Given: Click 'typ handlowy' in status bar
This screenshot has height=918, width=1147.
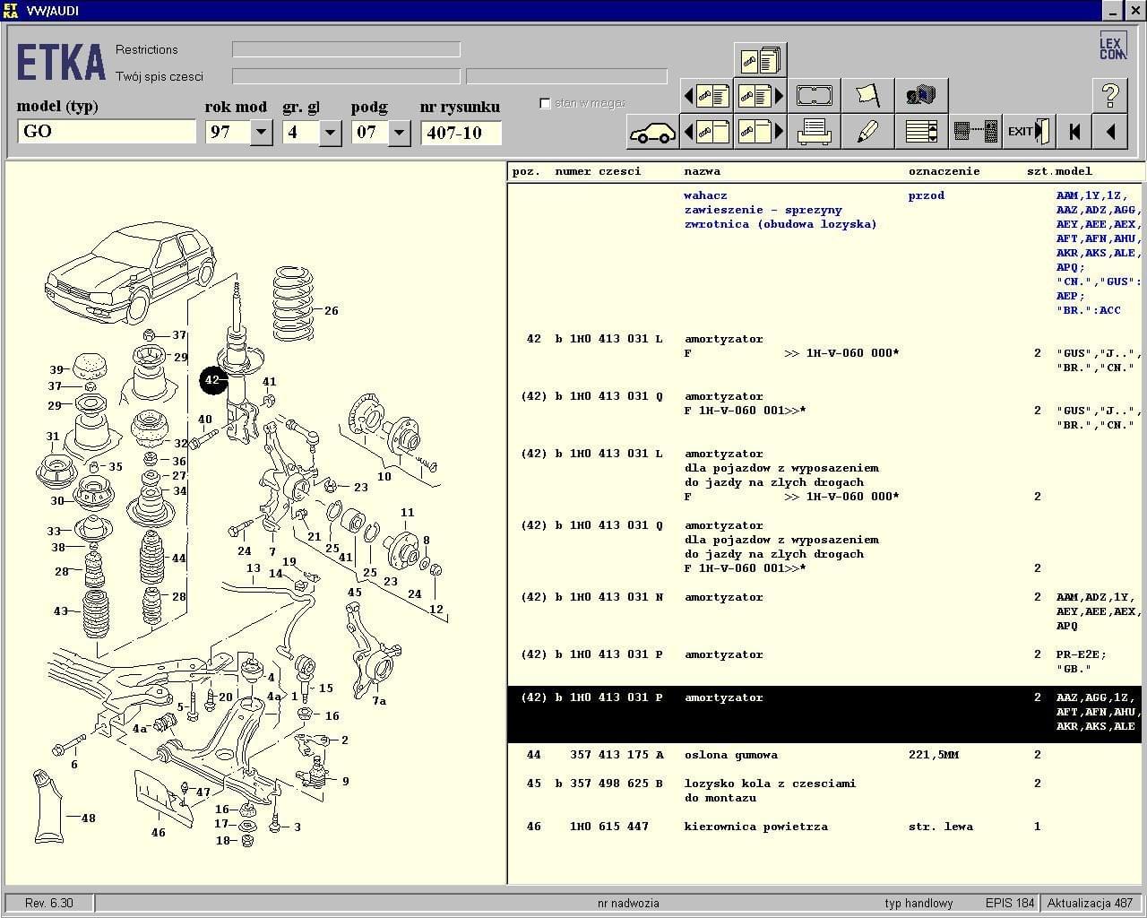Looking at the screenshot, I should [918, 903].
